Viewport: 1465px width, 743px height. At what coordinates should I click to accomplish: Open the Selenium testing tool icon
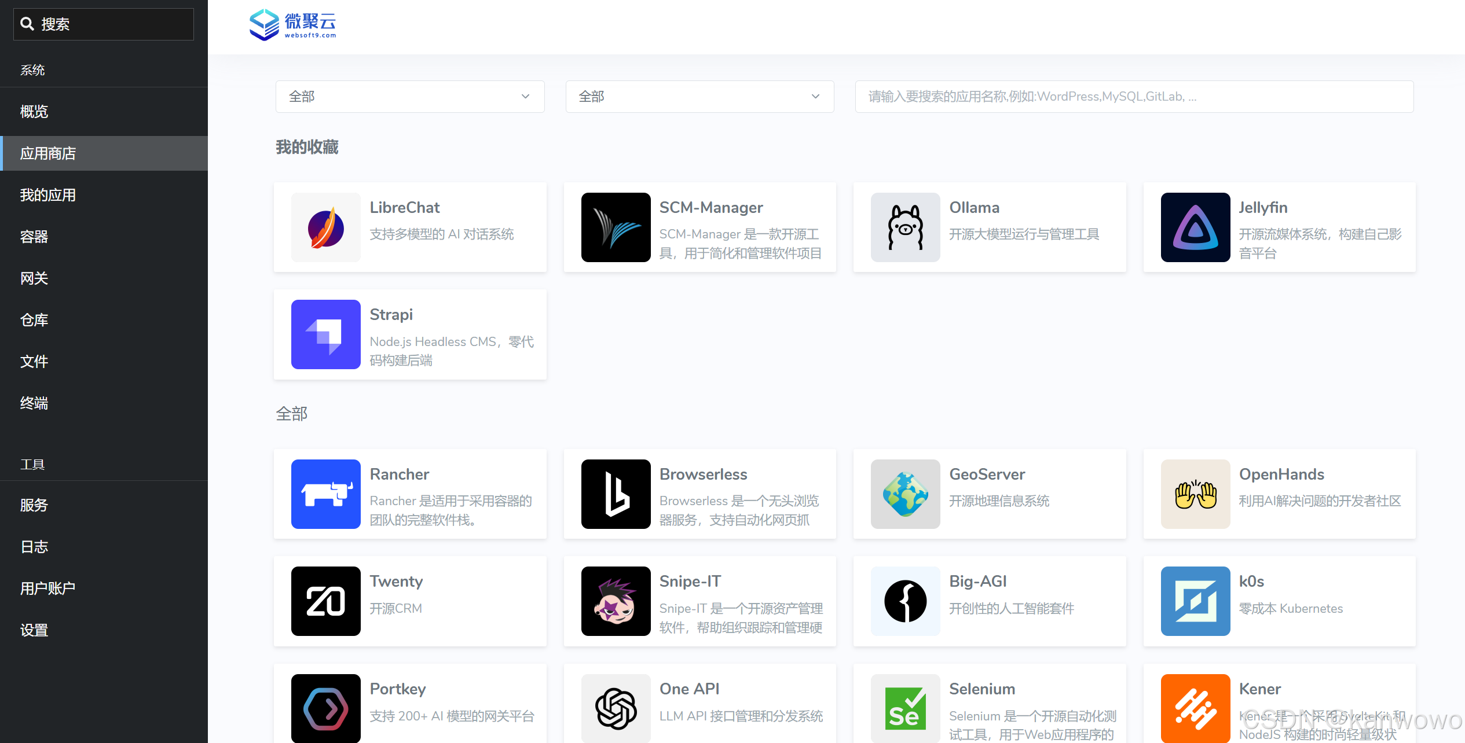click(x=905, y=708)
